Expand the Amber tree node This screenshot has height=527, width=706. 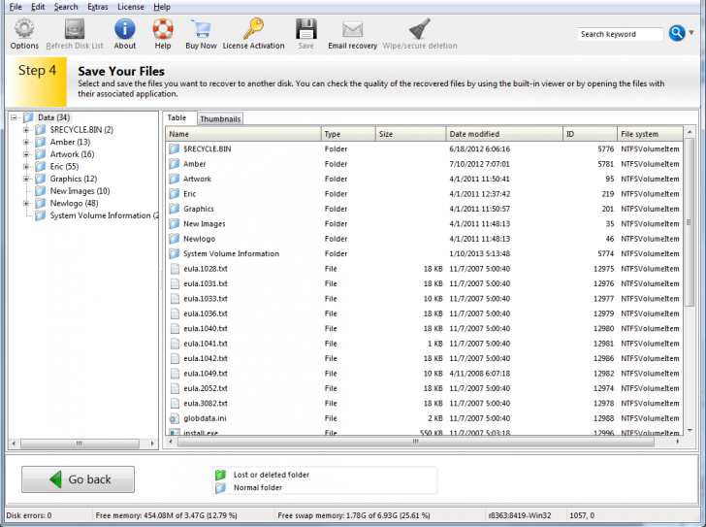pos(26,142)
